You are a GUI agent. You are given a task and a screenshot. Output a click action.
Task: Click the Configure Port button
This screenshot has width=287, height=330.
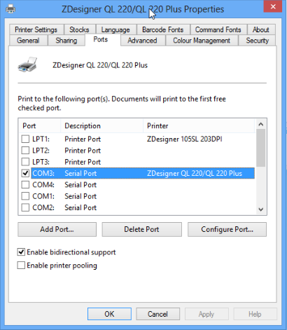[x=227, y=229]
